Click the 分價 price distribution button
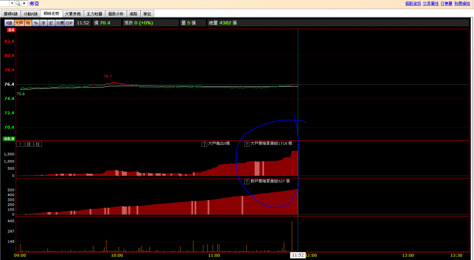The image size is (474, 260). 59,23
